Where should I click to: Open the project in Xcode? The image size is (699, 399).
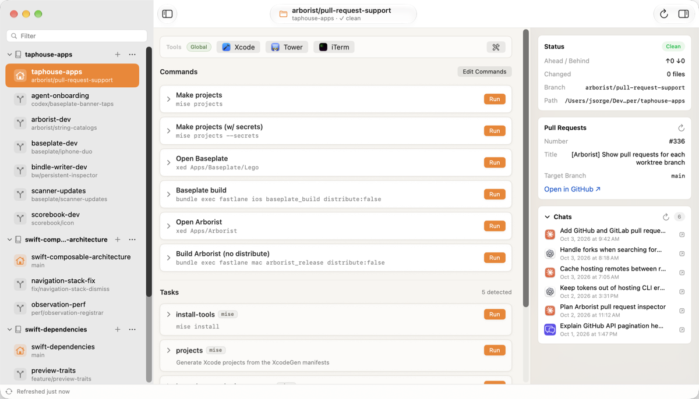[238, 47]
